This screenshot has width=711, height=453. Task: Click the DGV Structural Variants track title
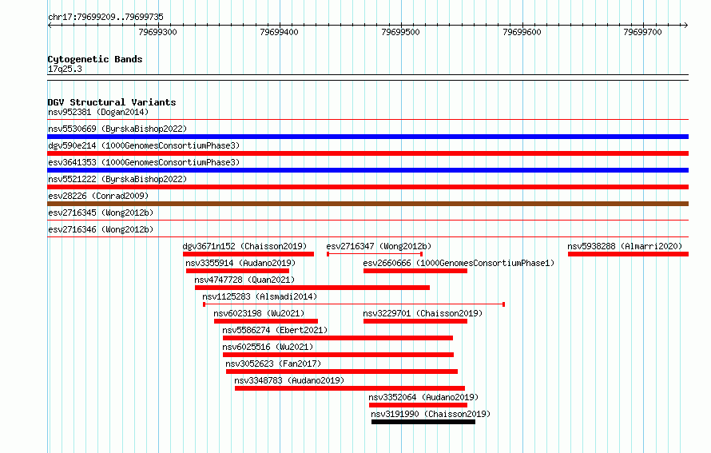[112, 102]
